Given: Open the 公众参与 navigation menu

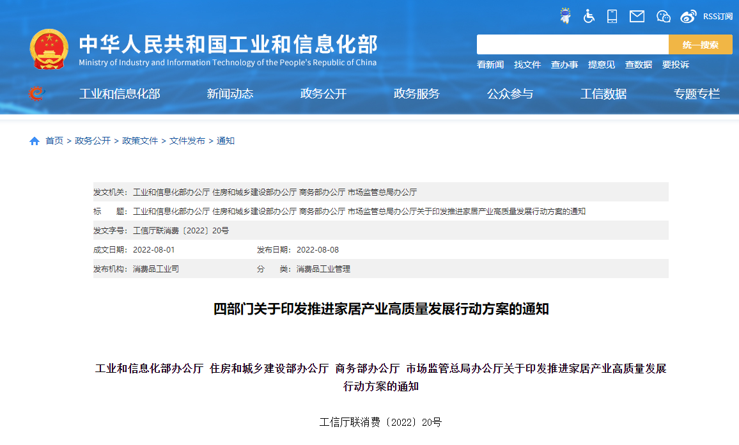Looking at the screenshot, I should (510, 94).
